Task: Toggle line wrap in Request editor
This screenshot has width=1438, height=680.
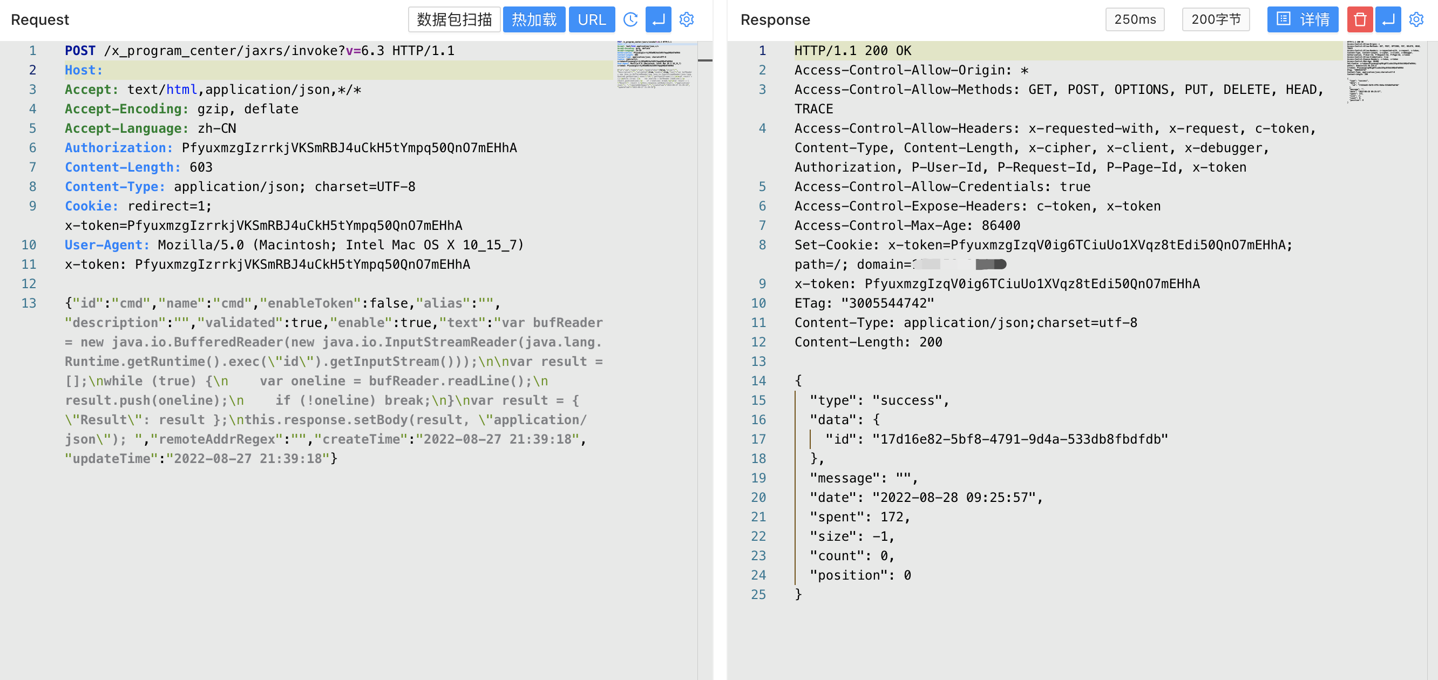Action: click(658, 19)
